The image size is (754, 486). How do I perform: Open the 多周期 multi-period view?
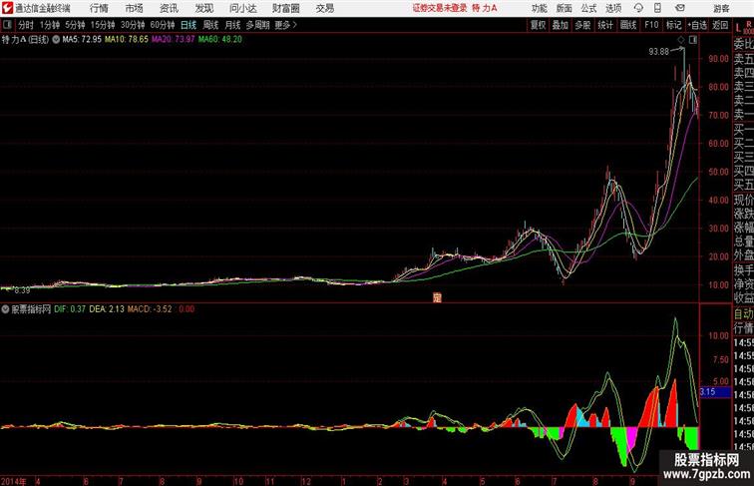point(257,25)
